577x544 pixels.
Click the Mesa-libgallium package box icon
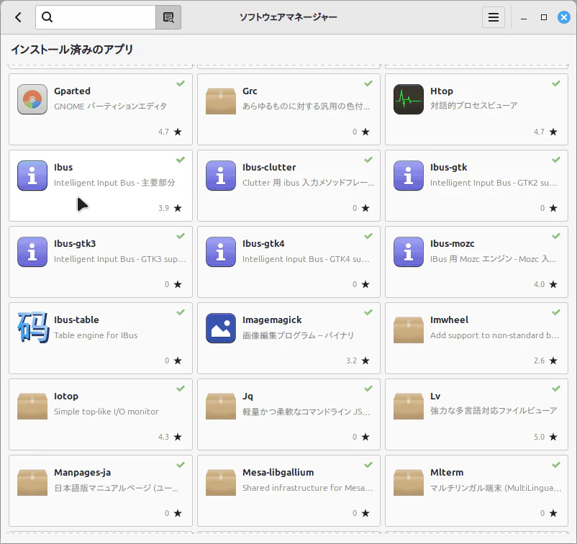(x=221, y=482)
